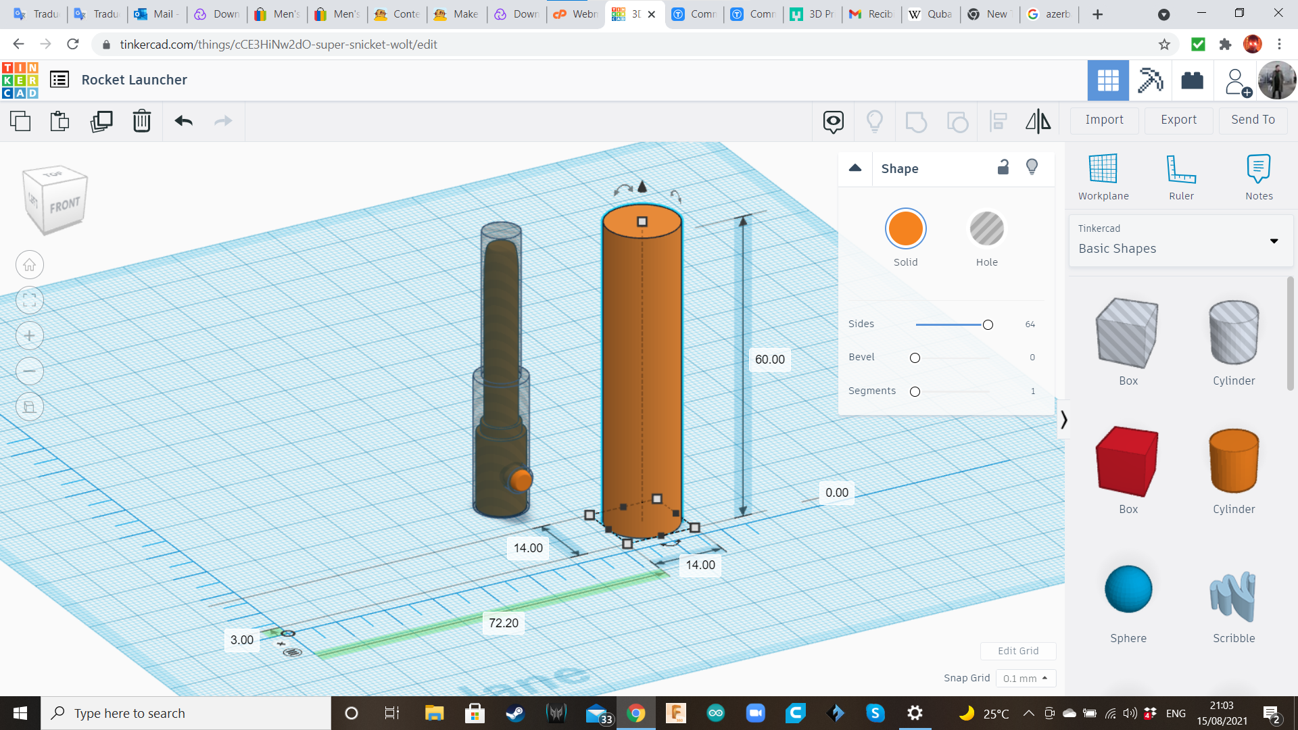Image resolution: width=1298 pixels, height=730 pixels.
Task: Collapse the Shape panel
Action: 855,168
